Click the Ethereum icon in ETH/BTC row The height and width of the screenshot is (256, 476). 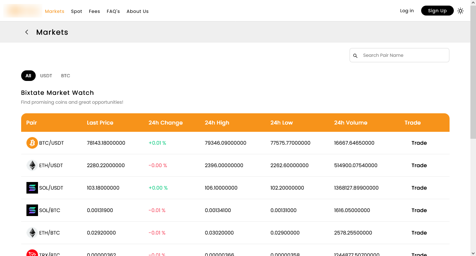32,233
